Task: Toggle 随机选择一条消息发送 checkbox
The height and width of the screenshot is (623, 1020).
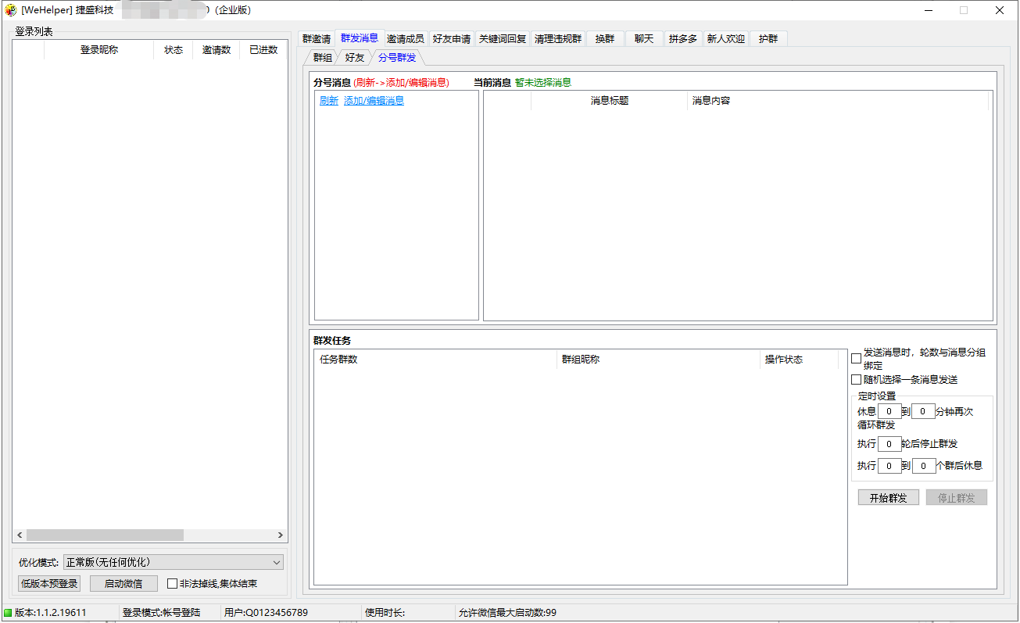Action: 856,380
